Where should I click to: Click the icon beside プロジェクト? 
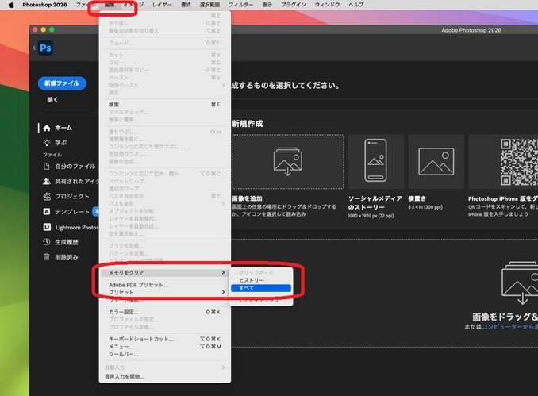47,196
